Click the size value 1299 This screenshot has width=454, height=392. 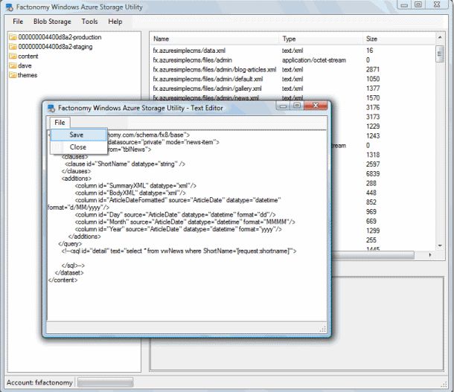click(373, 231)
